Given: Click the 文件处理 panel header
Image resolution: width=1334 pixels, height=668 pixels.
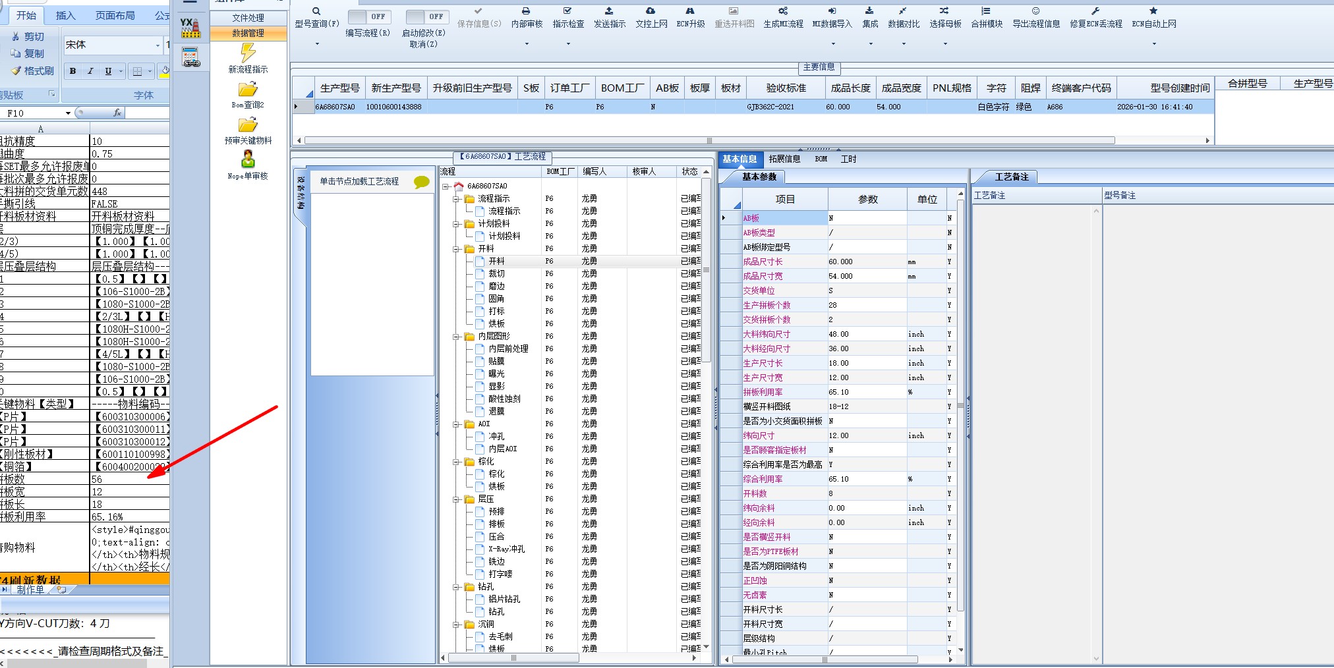Looking at the screenshot, I should (x=248, y=18).
